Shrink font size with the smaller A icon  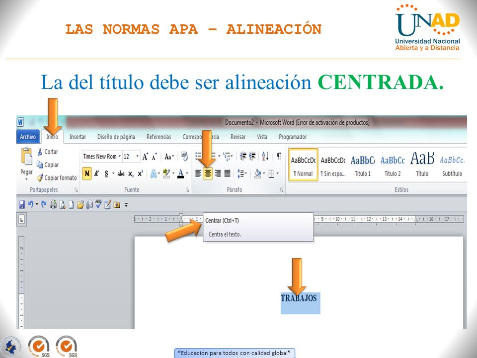click(x=155, y=157)
